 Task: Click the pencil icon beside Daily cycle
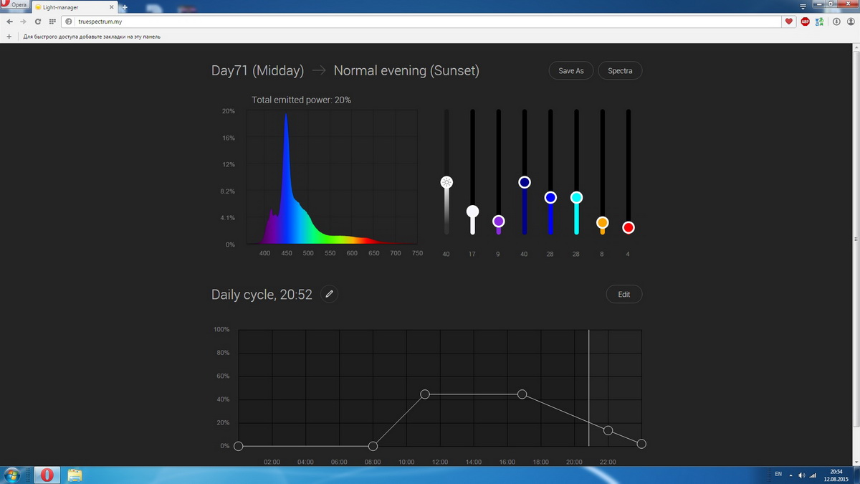tap(329, 294)
